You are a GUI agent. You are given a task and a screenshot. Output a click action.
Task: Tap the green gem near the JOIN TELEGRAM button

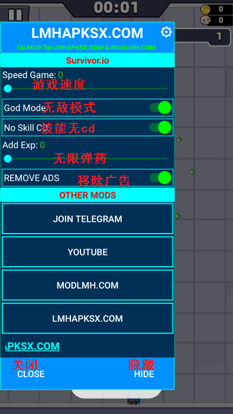[177, 216]
